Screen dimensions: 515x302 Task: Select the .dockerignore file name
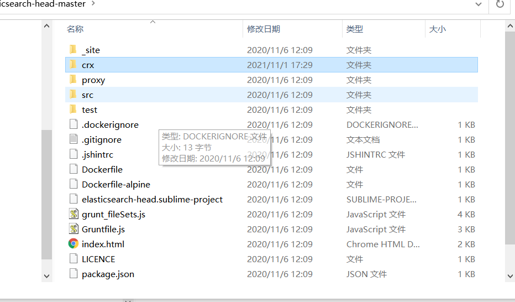111,125
